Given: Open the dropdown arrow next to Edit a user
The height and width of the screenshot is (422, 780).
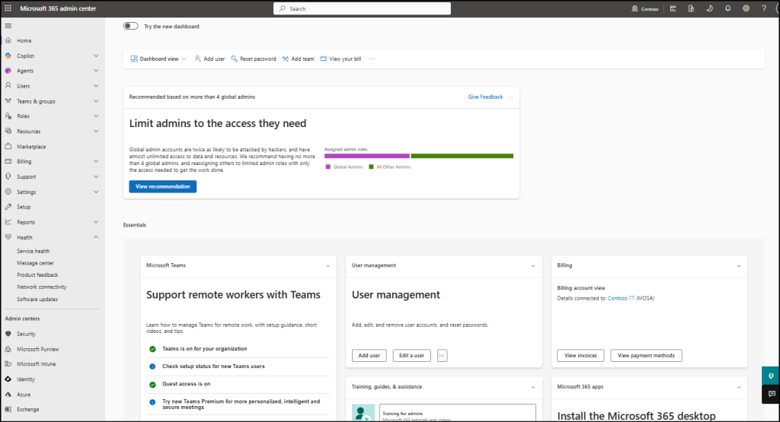Looking at the screenshot, I should [443, 356].
